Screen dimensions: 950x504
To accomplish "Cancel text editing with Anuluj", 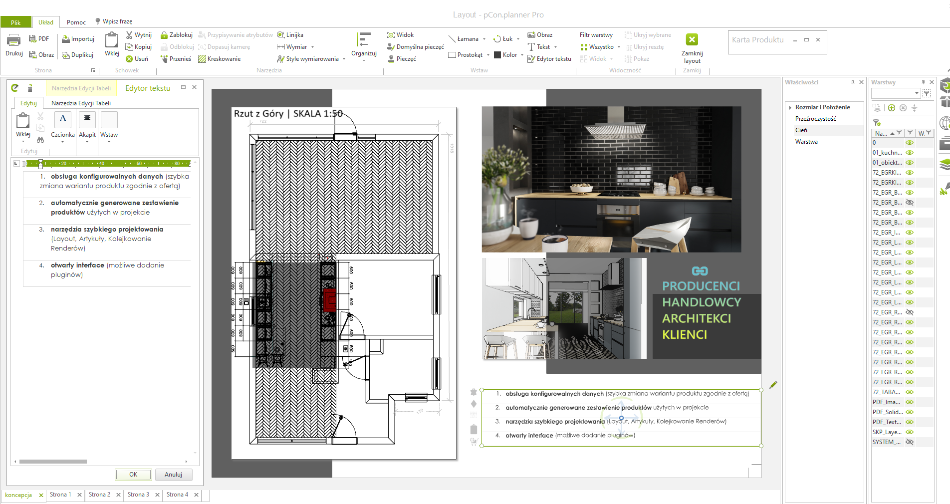I will [x=173, y=475].
